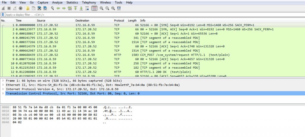
Task: Expand the Internet Protocol Version 4 row
Action: point(3,89)
